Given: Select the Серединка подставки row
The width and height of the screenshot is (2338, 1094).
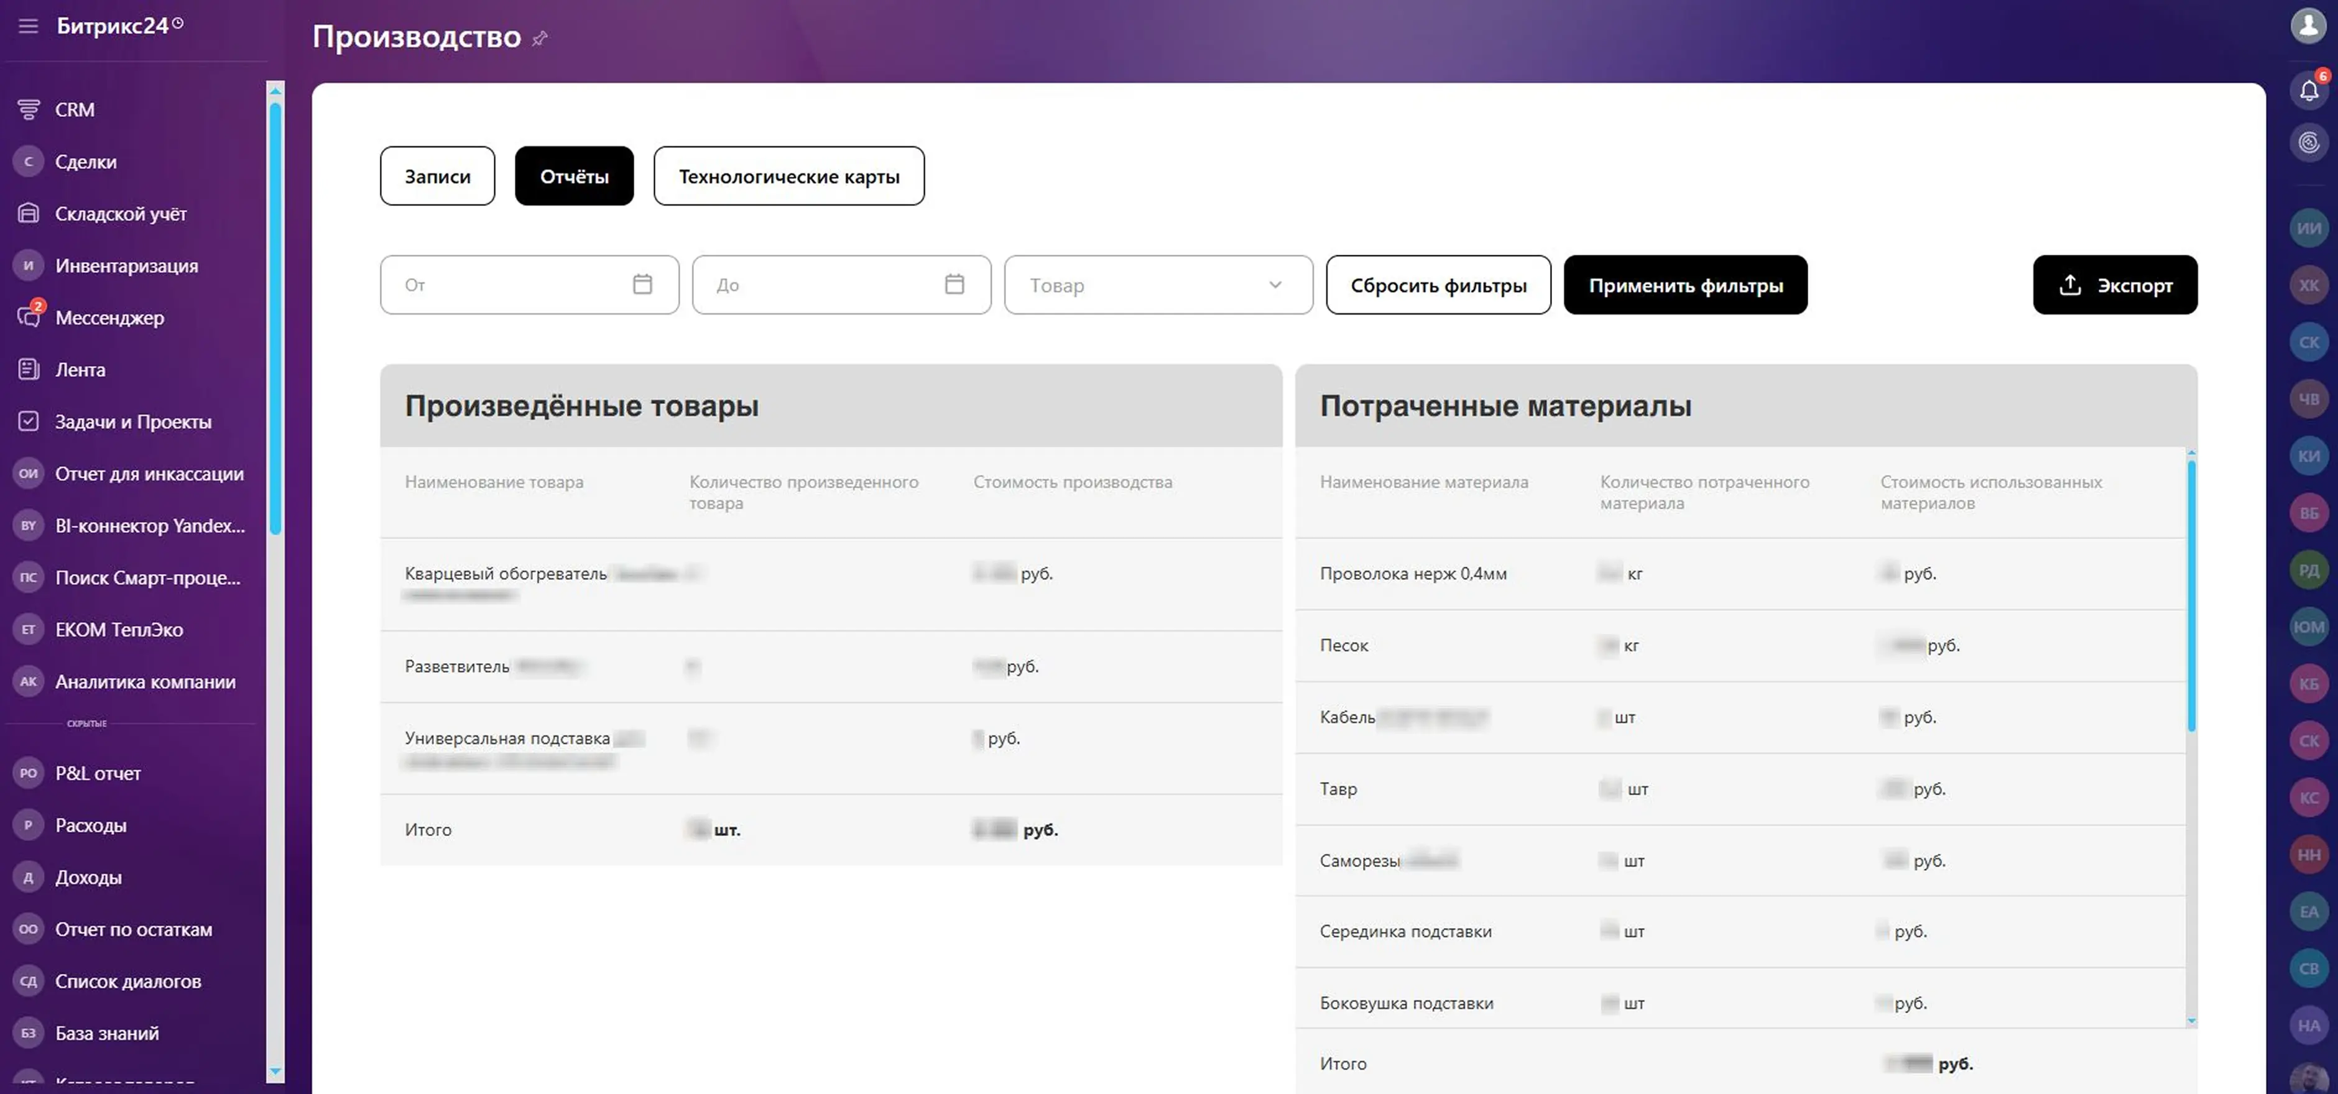Looking at the screenshot, I should click(x=1740, y=932).
